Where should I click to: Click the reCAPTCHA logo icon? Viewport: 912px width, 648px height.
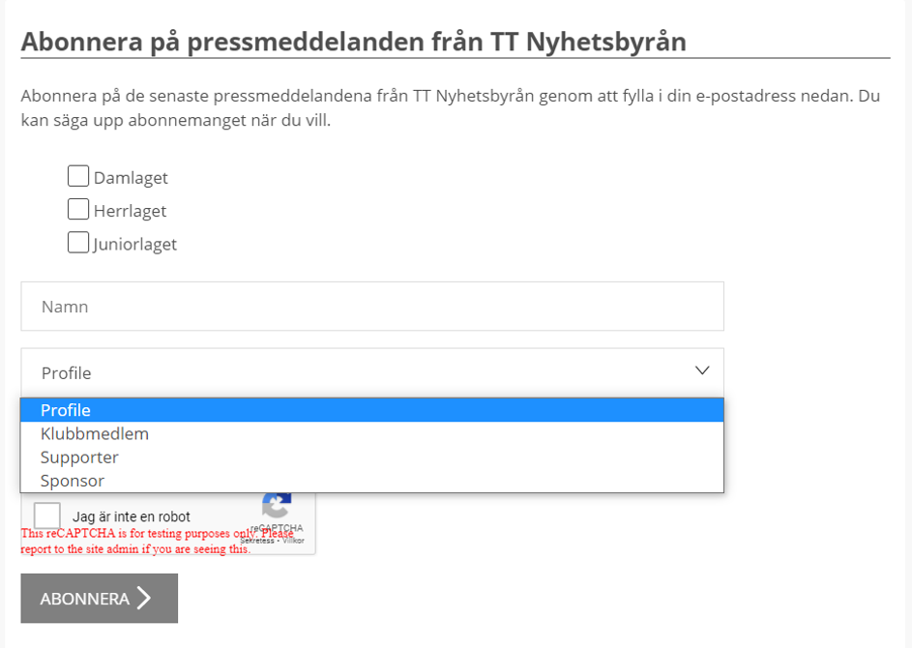(x=277, y=505)
